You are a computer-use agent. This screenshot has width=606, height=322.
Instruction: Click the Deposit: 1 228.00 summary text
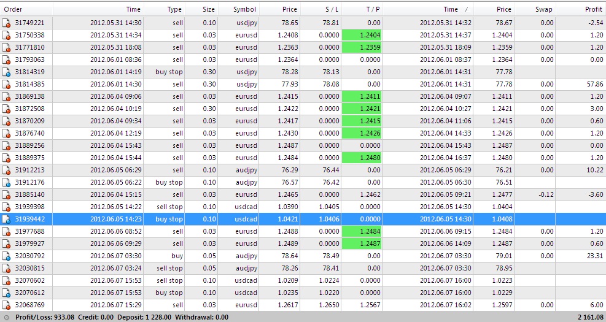click(144, 317)
